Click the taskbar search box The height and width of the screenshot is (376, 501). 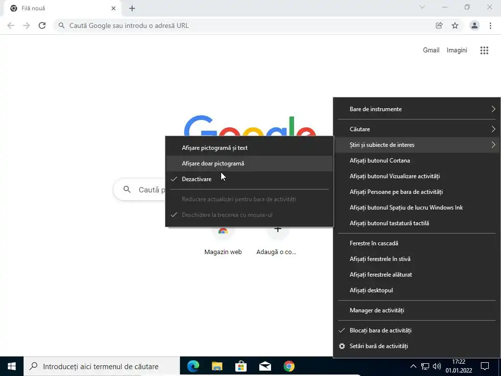(102, 366)
